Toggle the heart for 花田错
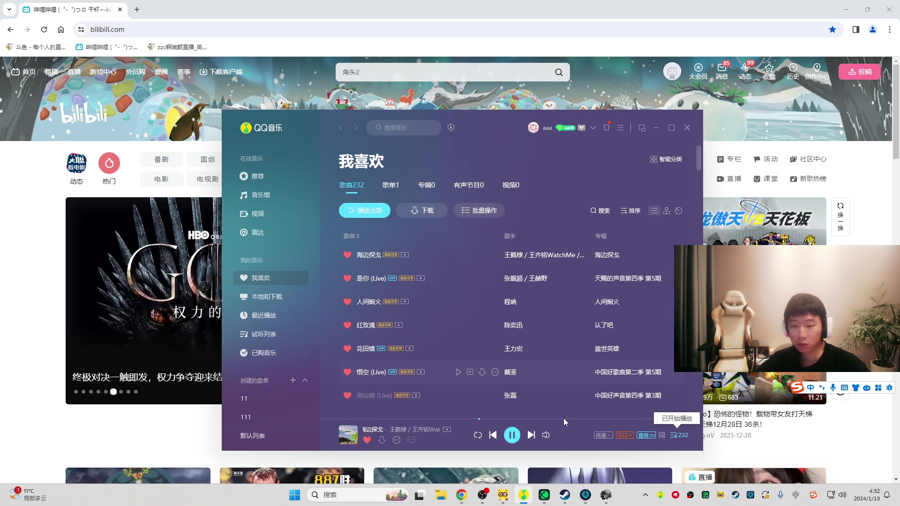Screen dimensions: 900x506 [347, 349]
